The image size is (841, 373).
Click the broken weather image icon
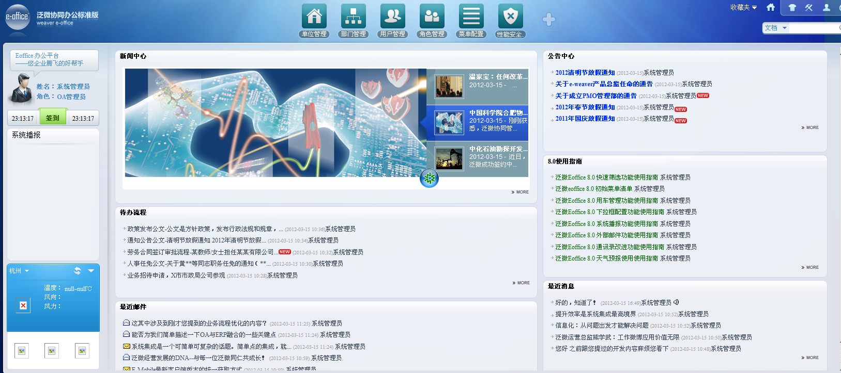coord(23,305)
